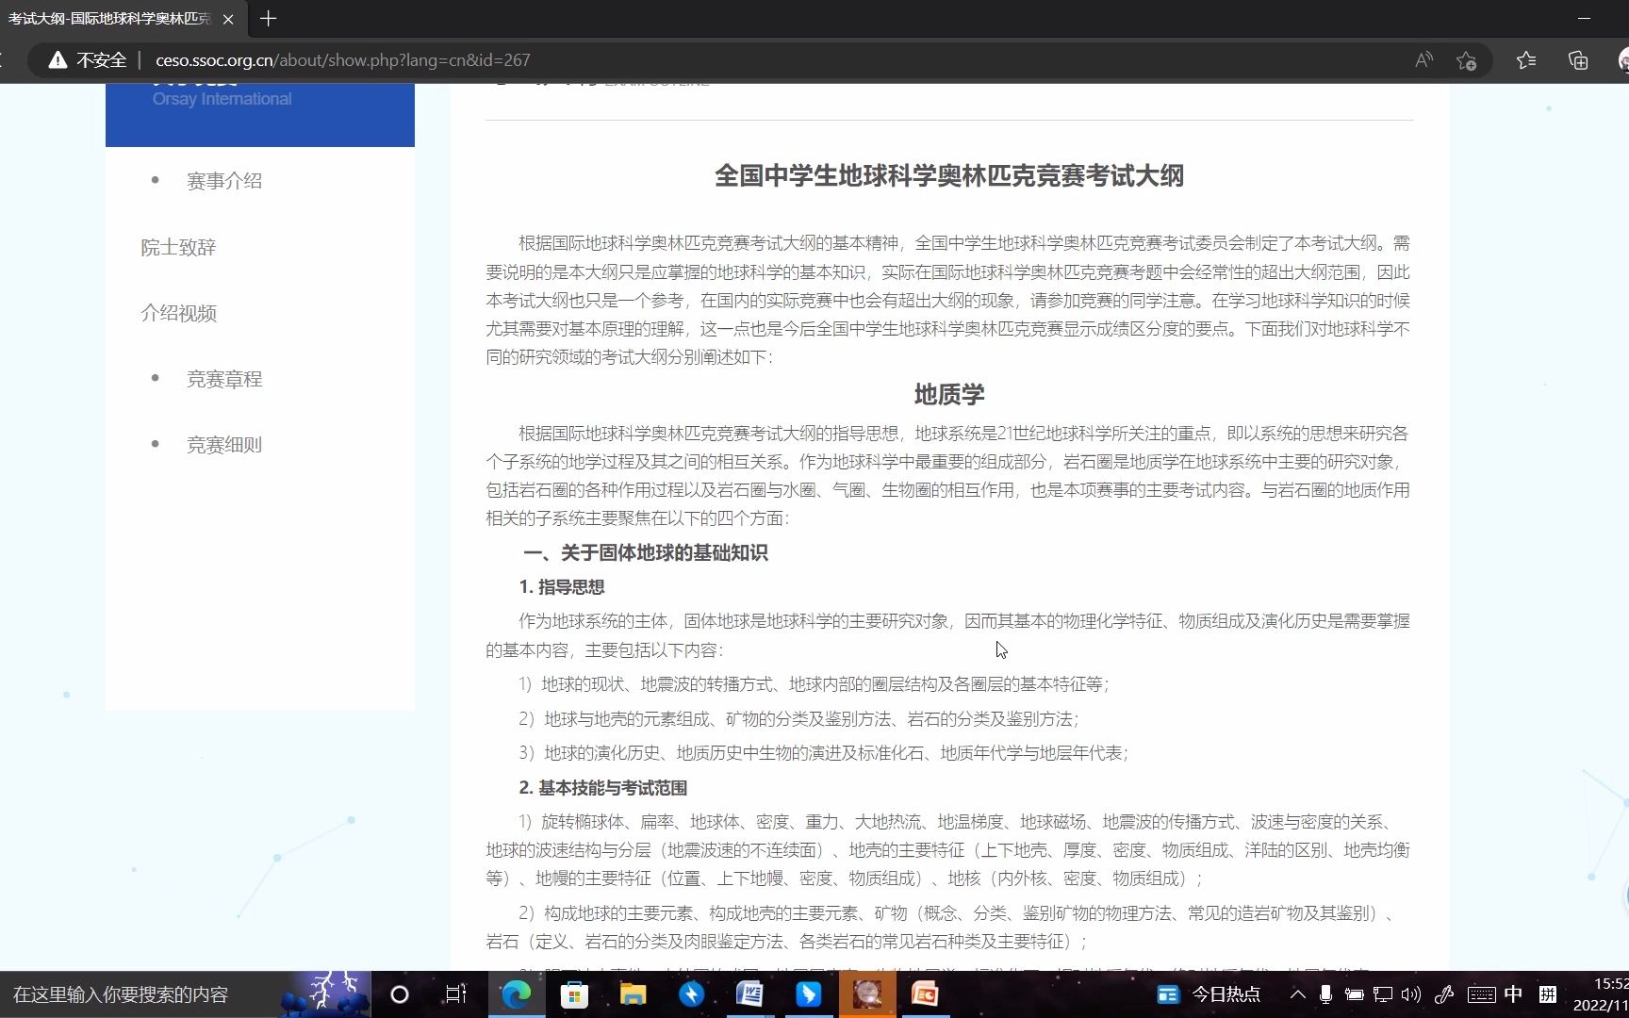Open the red EC recorder icon on taskbar
The height and width of the screenshot is (1018, 1629).
click(925, 994)
